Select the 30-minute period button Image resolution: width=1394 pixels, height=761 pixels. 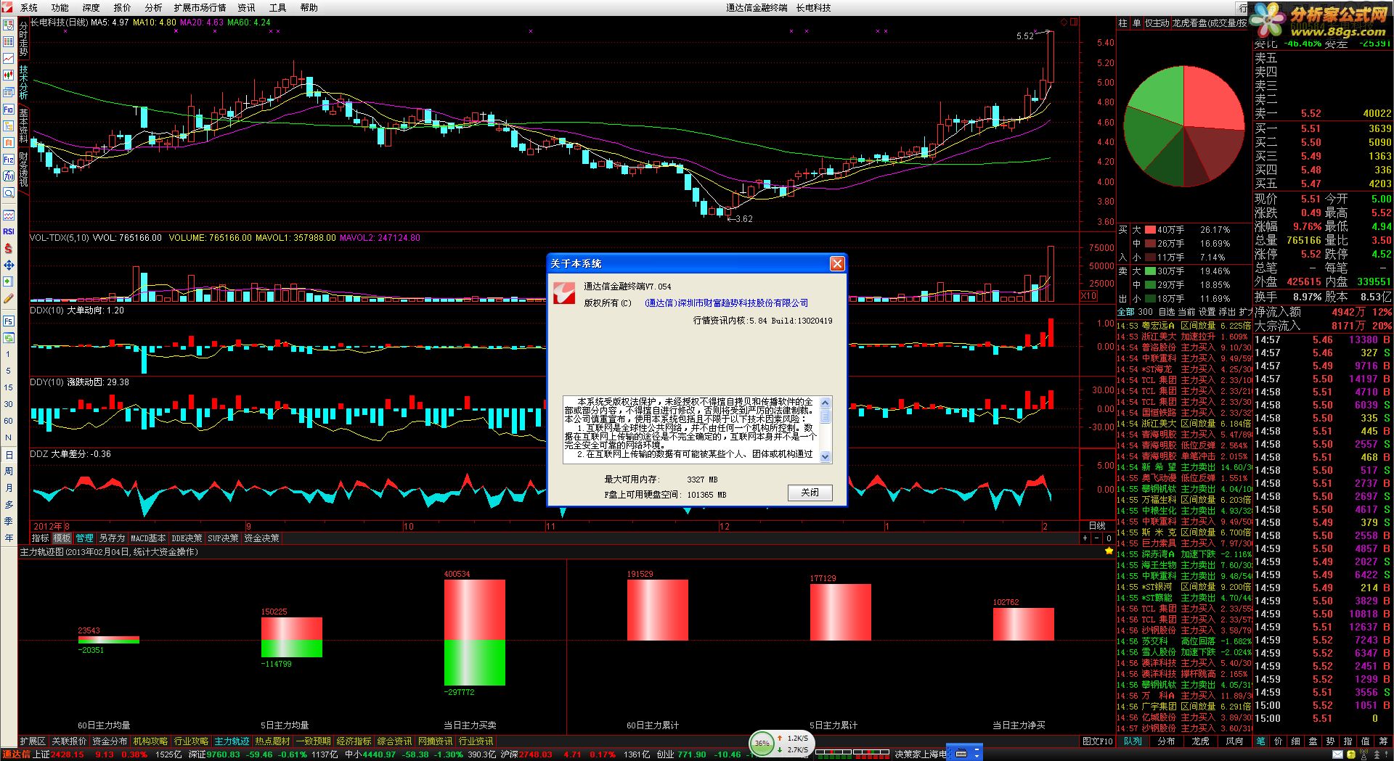(x=9, y=404)
